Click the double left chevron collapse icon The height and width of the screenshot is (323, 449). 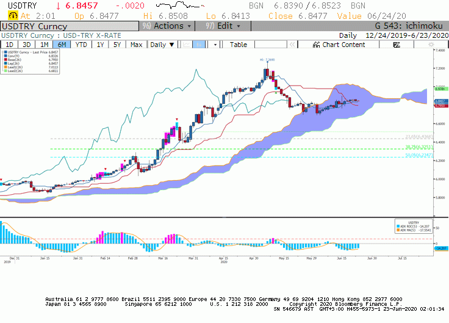coord(292,45)
